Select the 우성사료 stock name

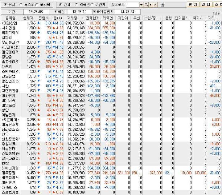(x=9, y=144)
